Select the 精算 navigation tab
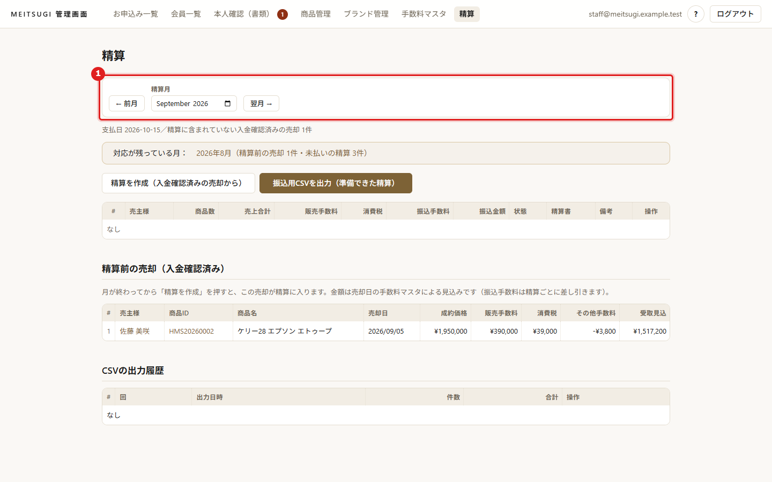This screenshot has height=482, width=772. pyautogui.click(x=467, y=14)
